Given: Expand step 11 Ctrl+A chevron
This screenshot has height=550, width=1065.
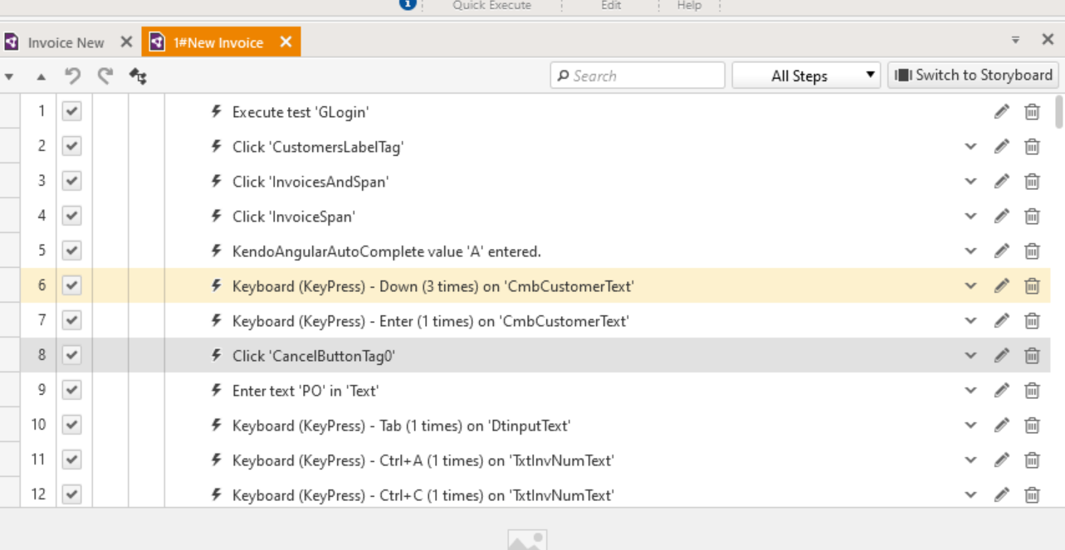Looking at the screenshot, I should click(970, 460).
